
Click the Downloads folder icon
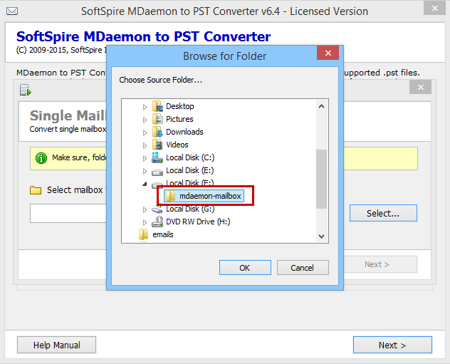point(158,132)
